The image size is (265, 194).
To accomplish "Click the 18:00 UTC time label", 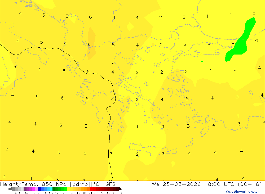I will [x=220, y=184].
